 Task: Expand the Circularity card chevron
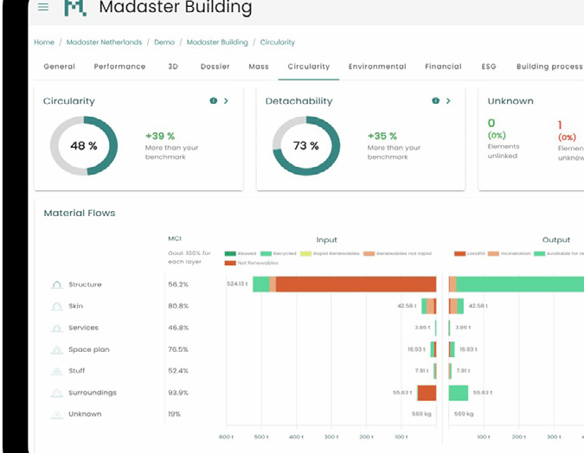pyautogui.click(x=227, y=101)
